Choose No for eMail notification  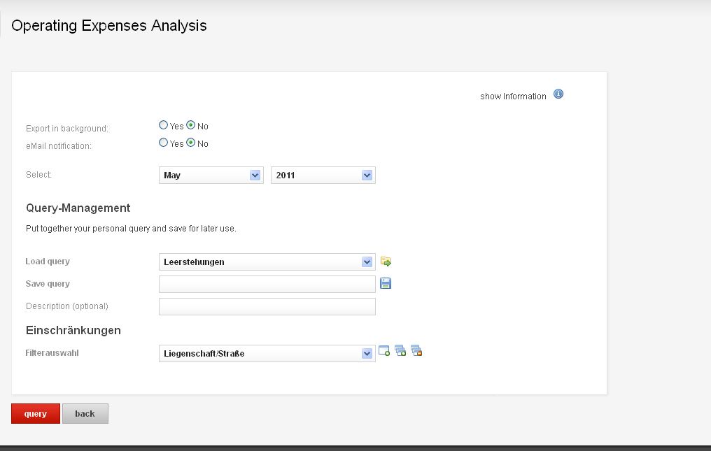click(x=191, y=143)
